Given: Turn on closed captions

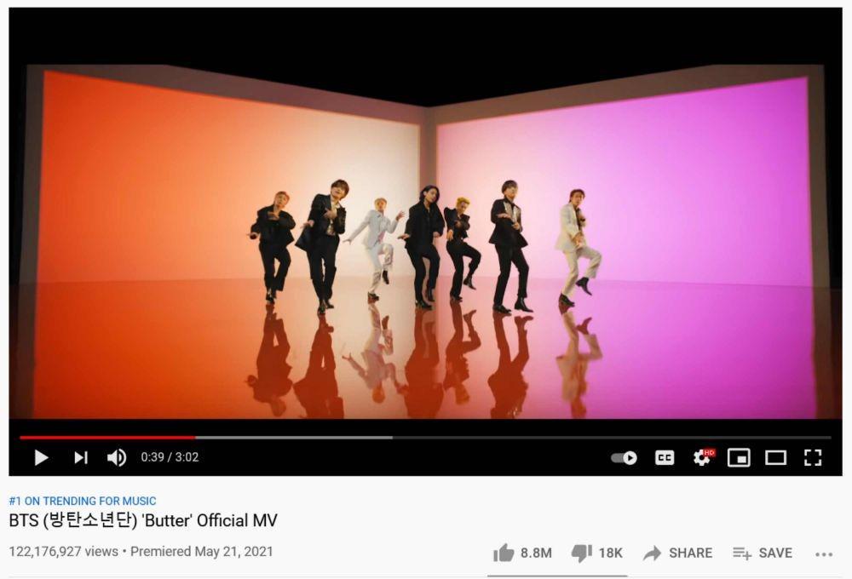Looking at the screenshot, I should 665,458.
